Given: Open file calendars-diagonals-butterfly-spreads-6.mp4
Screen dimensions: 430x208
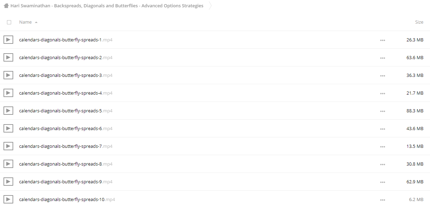Looking at the screenshot, I should [66, 128].
